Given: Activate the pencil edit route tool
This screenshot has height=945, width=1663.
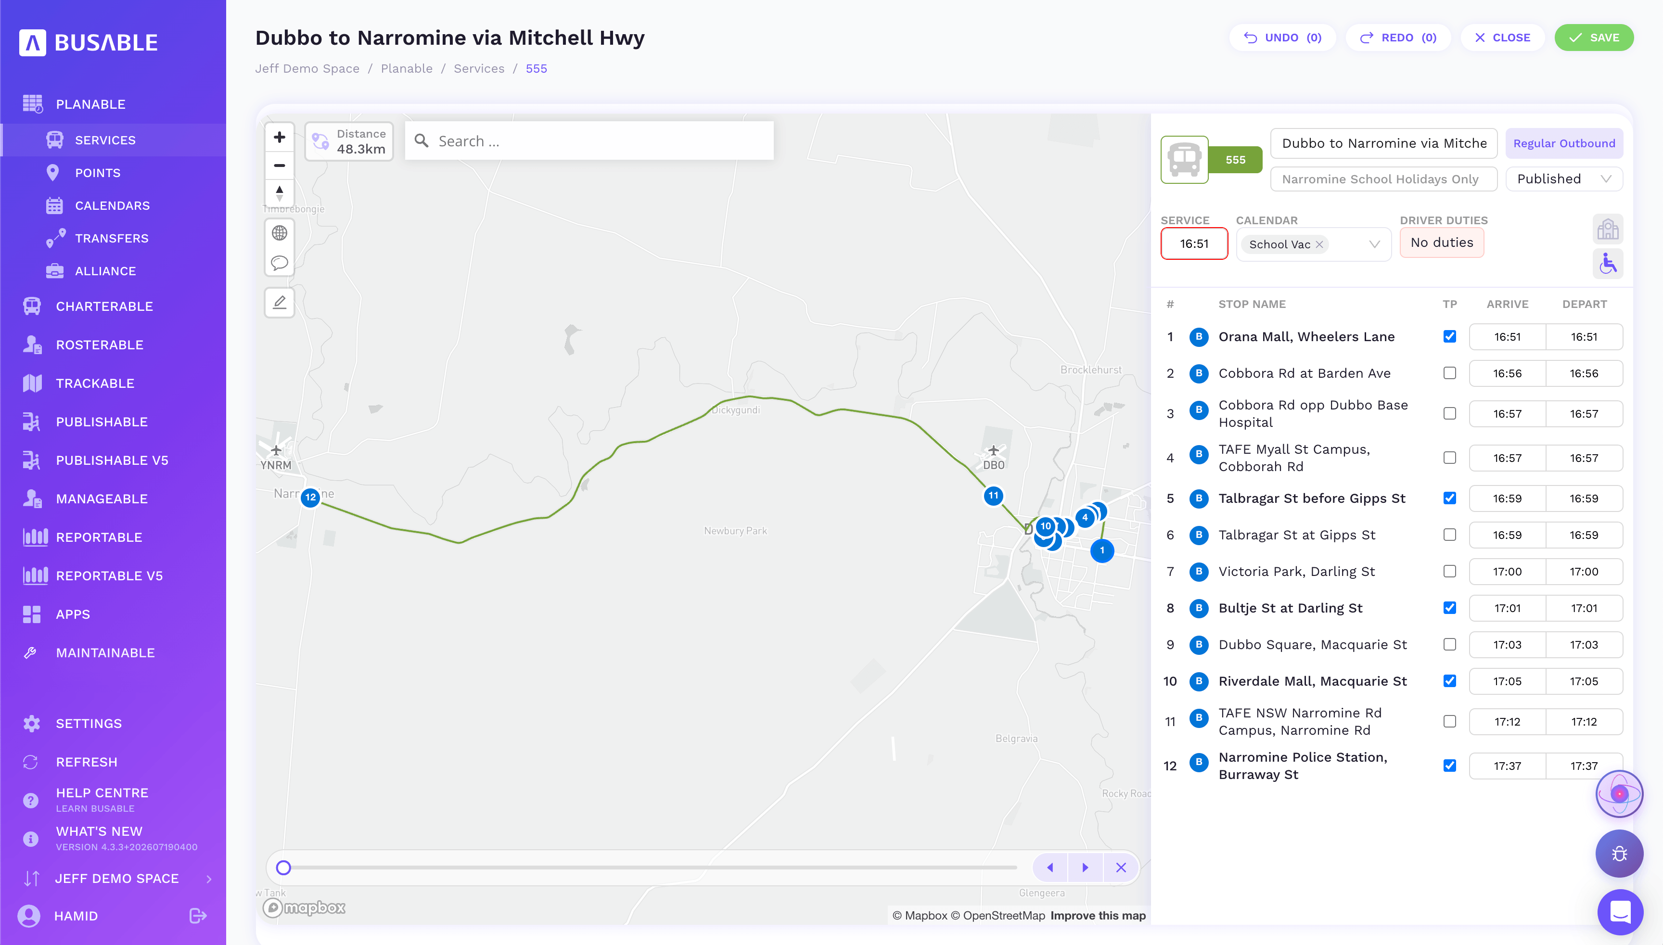Looking at the screenshot, I should tap(279, 303).
